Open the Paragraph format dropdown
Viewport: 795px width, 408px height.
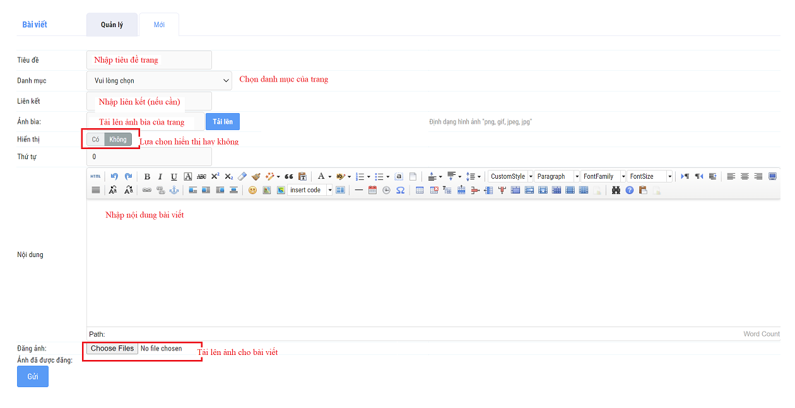[576, 177]
